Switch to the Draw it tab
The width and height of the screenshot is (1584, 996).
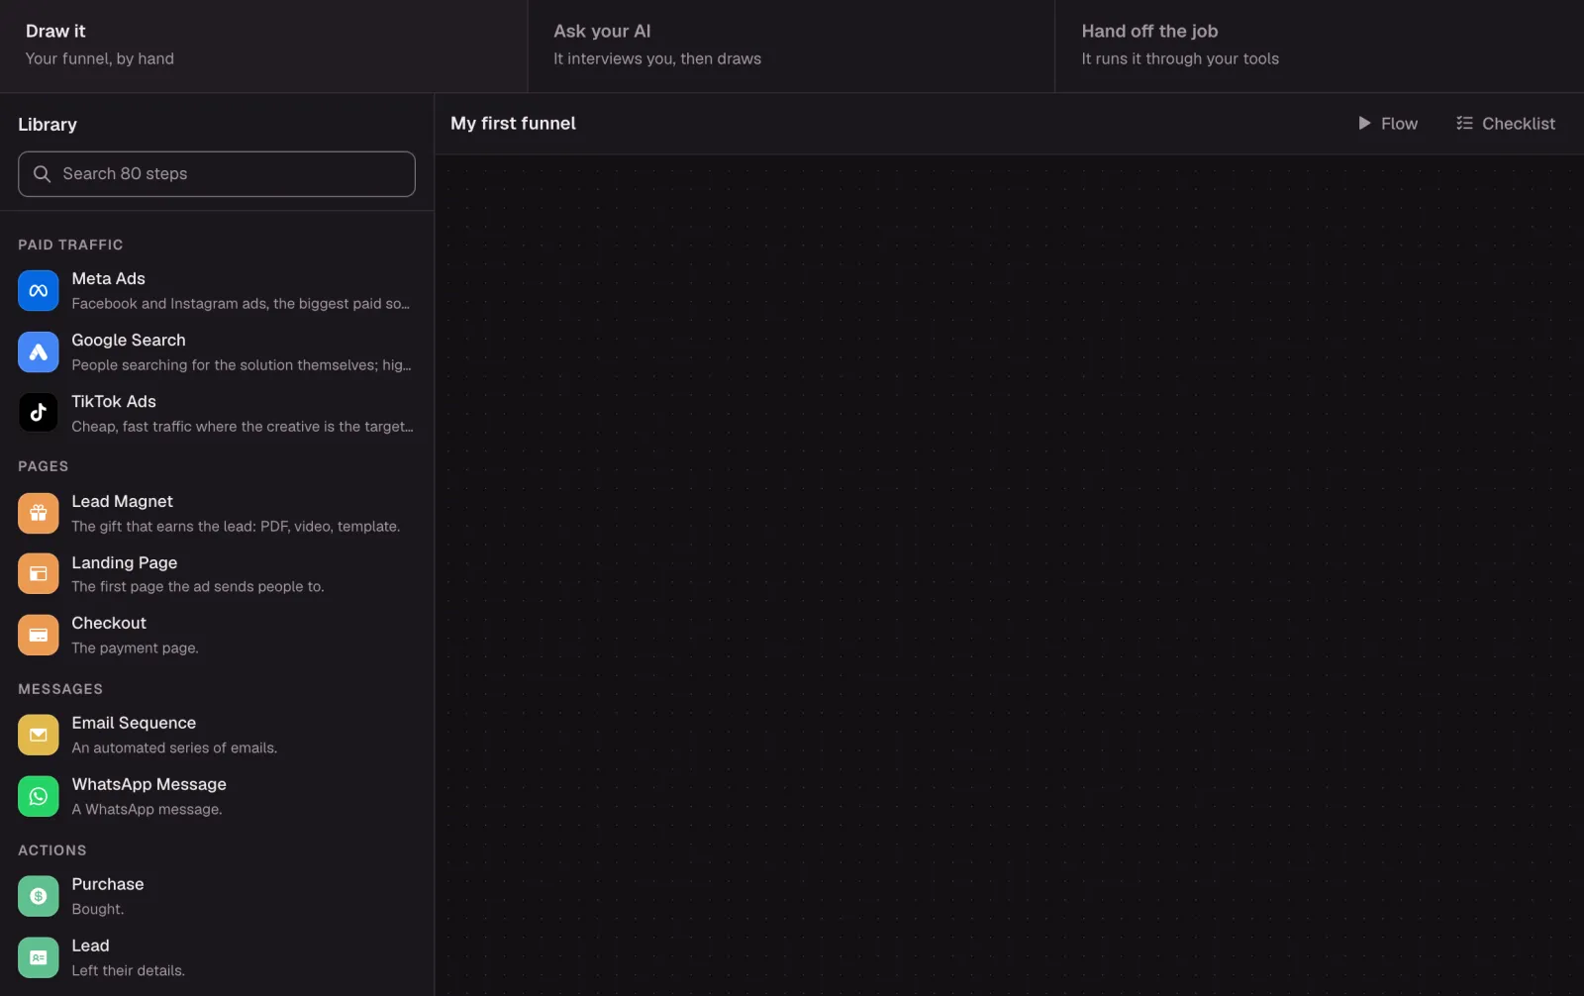(263, 46)
